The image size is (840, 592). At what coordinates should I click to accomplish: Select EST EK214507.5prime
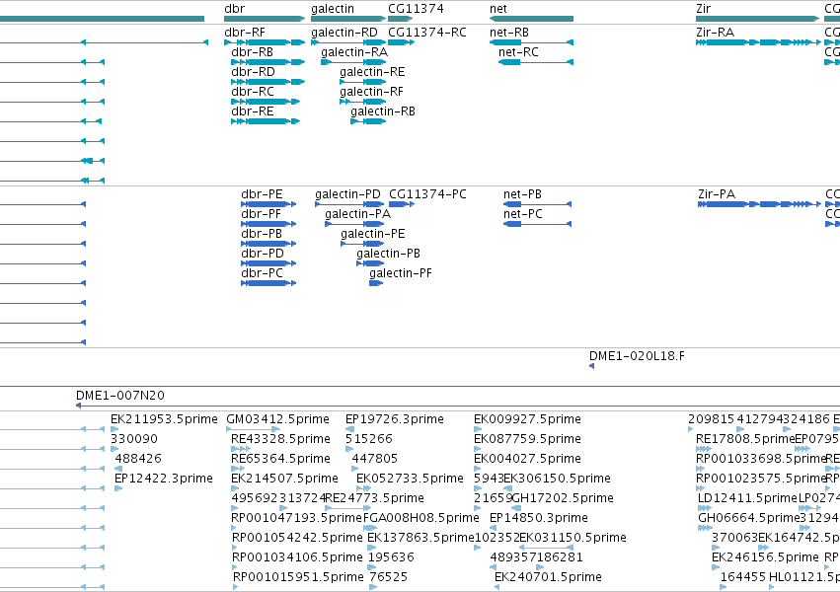point(285,479)
